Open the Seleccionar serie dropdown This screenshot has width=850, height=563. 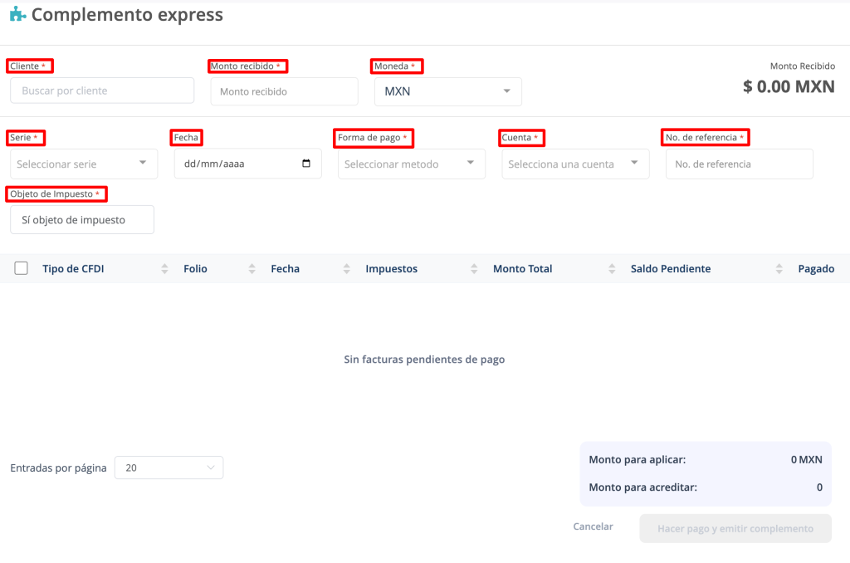pos(84,164)
